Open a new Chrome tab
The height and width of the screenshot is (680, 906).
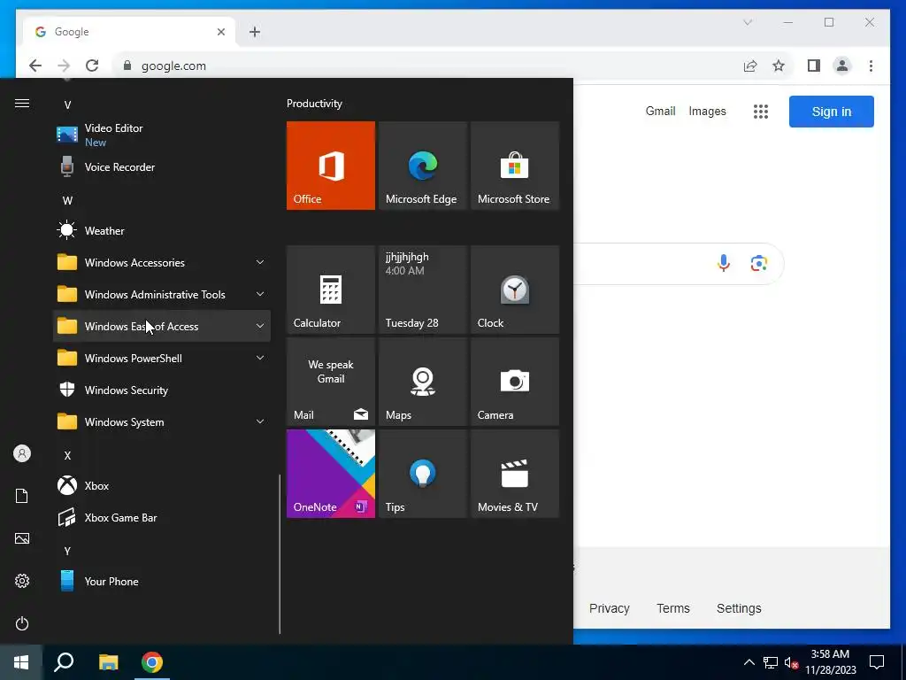tap(255, 32)
